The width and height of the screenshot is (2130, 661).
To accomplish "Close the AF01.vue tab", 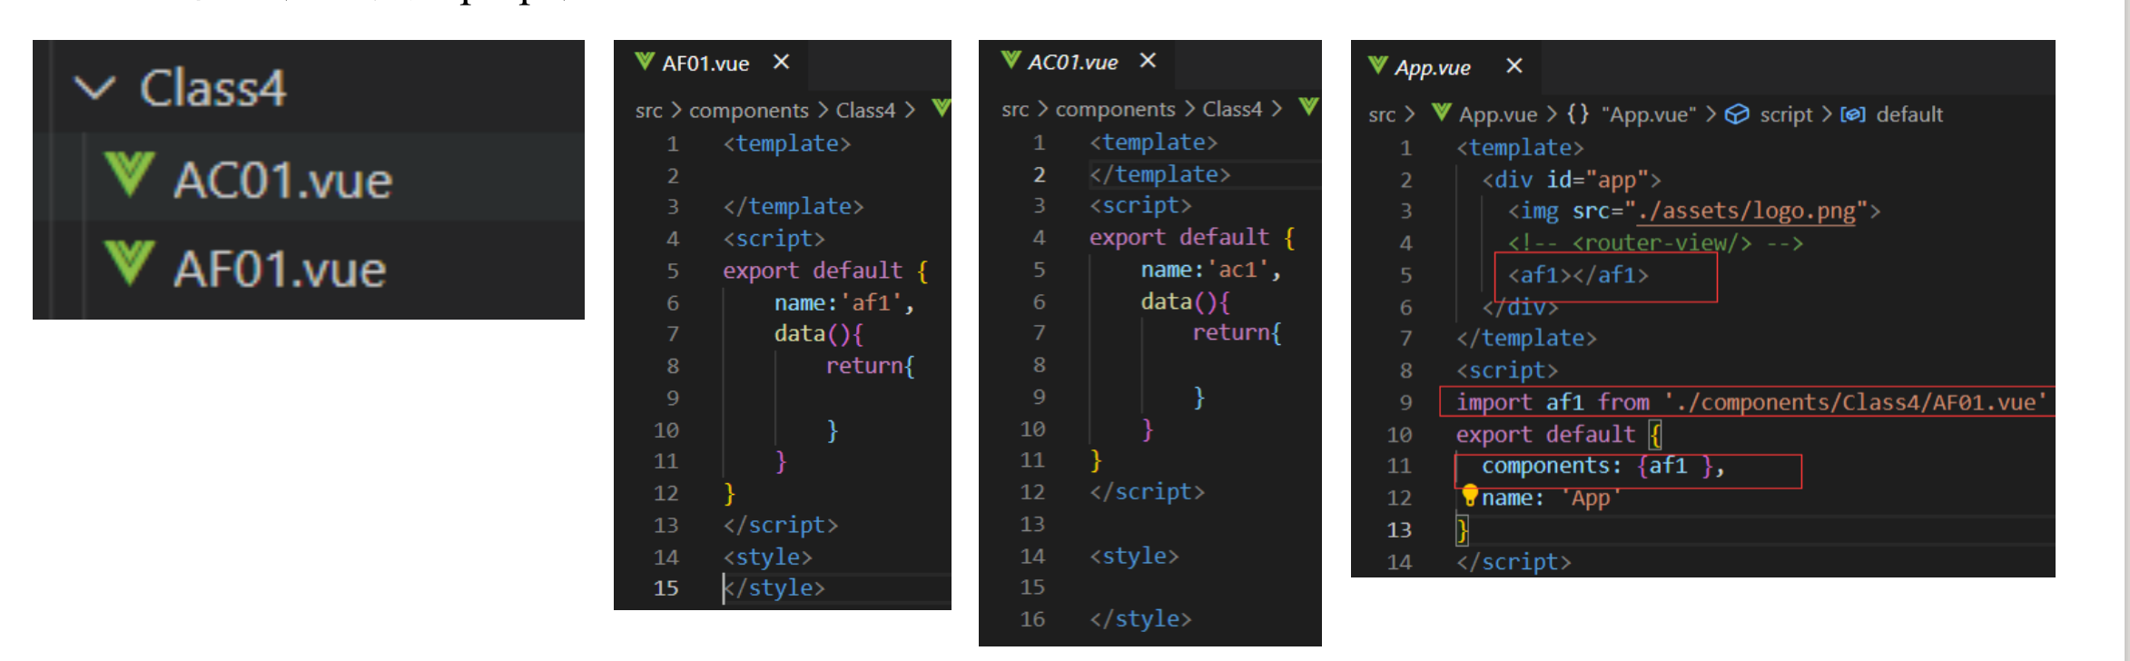I will [x=781, y=62].
